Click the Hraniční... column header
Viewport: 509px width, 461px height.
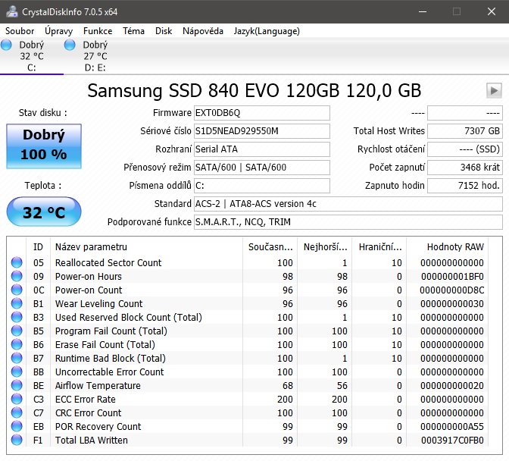click(x=379, y=247)
